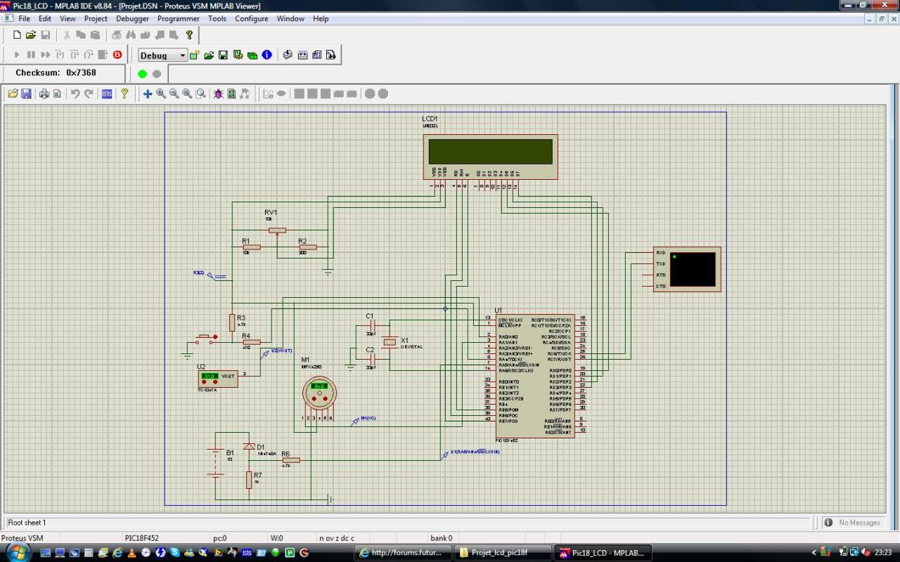Viewport: 900px width, 562px height.
Task: Save the design with blue floppy icon
Action: [27, 93]
